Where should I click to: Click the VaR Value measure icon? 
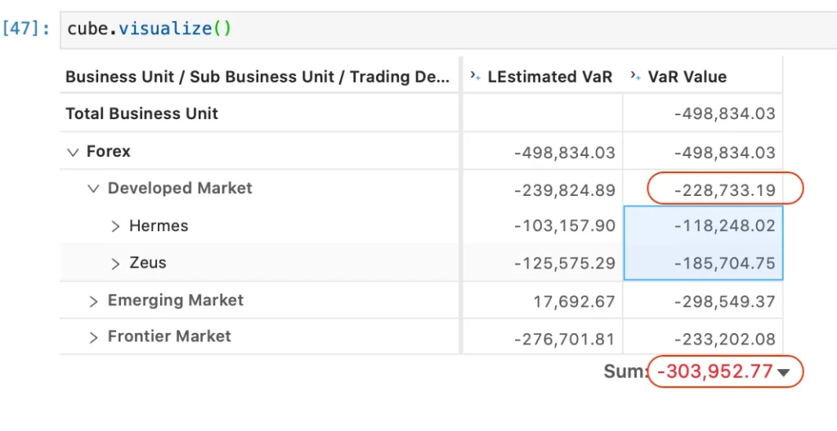(x=635, y=76)
